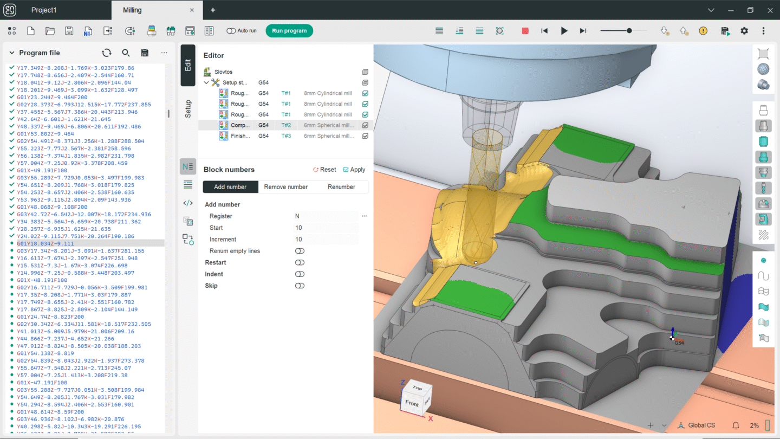
Task: Collapse the Program file panel
Action: [x=11, y=53]
